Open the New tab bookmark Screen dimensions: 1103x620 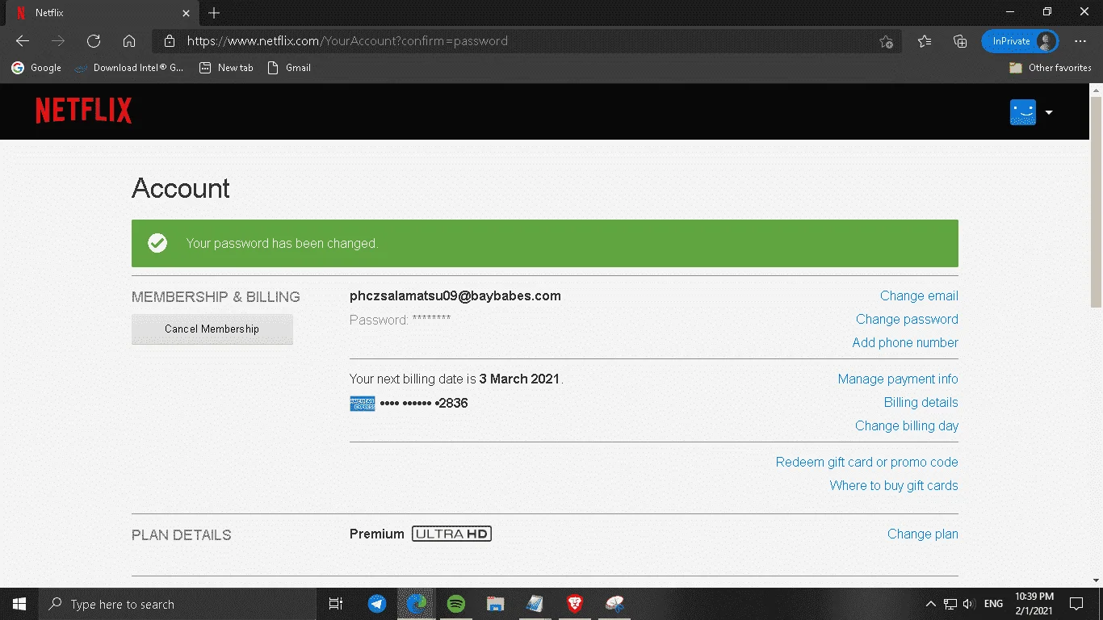click(x=226, y=68)
